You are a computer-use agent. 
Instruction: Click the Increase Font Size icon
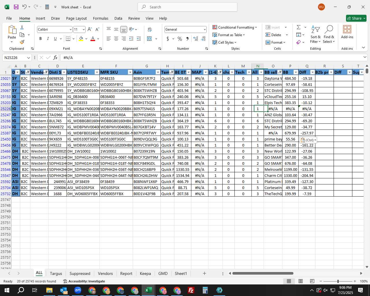(x=90, y=29)
